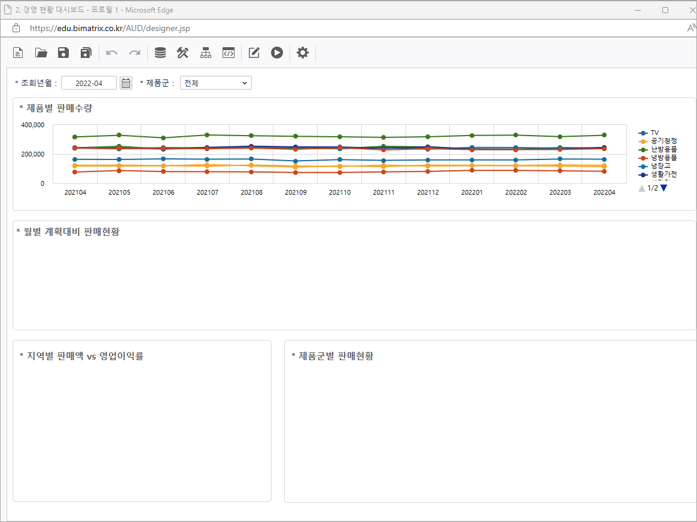697x522 pixels.
Task: Save the current dashboard
Action: pyautogui.click(x=63, y=53)
